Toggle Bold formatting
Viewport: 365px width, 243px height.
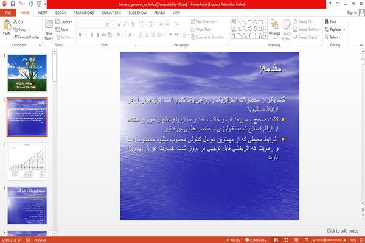pyautogui.click(x=80, y=35)
